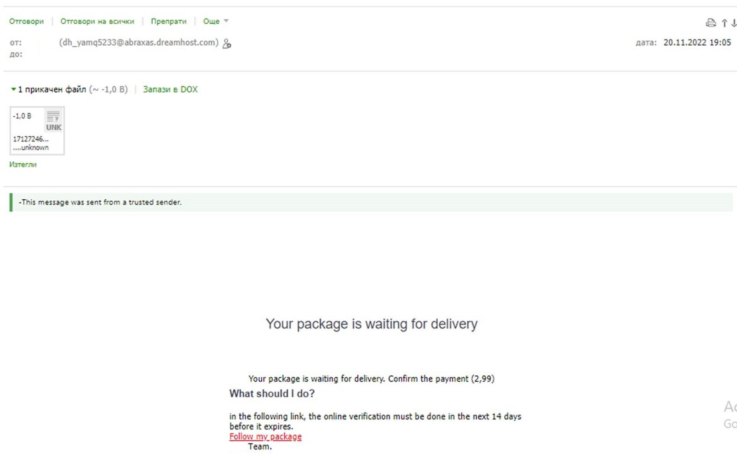Click the dropdown arrow next to Още
The height and width of the screenshot is (454, 737).
226,21
